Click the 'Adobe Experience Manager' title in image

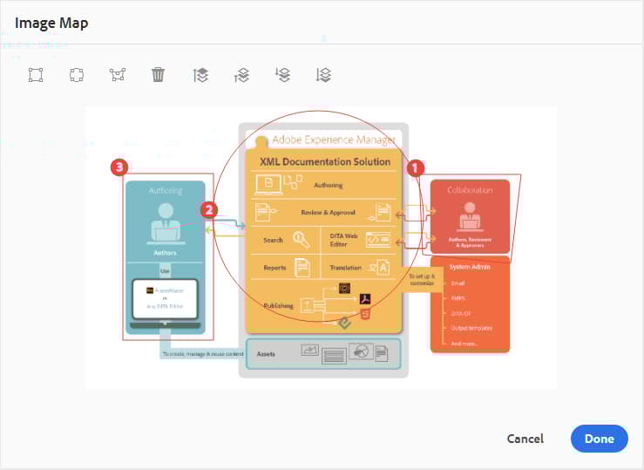coord(334,140)
